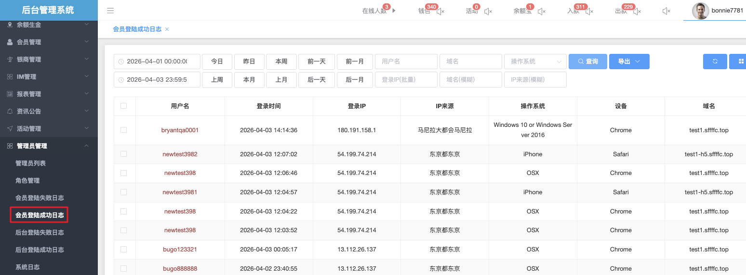Check the select-all checkbox in table header
Viewport: 746px width, 275px height.
click(x=124, y=106)
